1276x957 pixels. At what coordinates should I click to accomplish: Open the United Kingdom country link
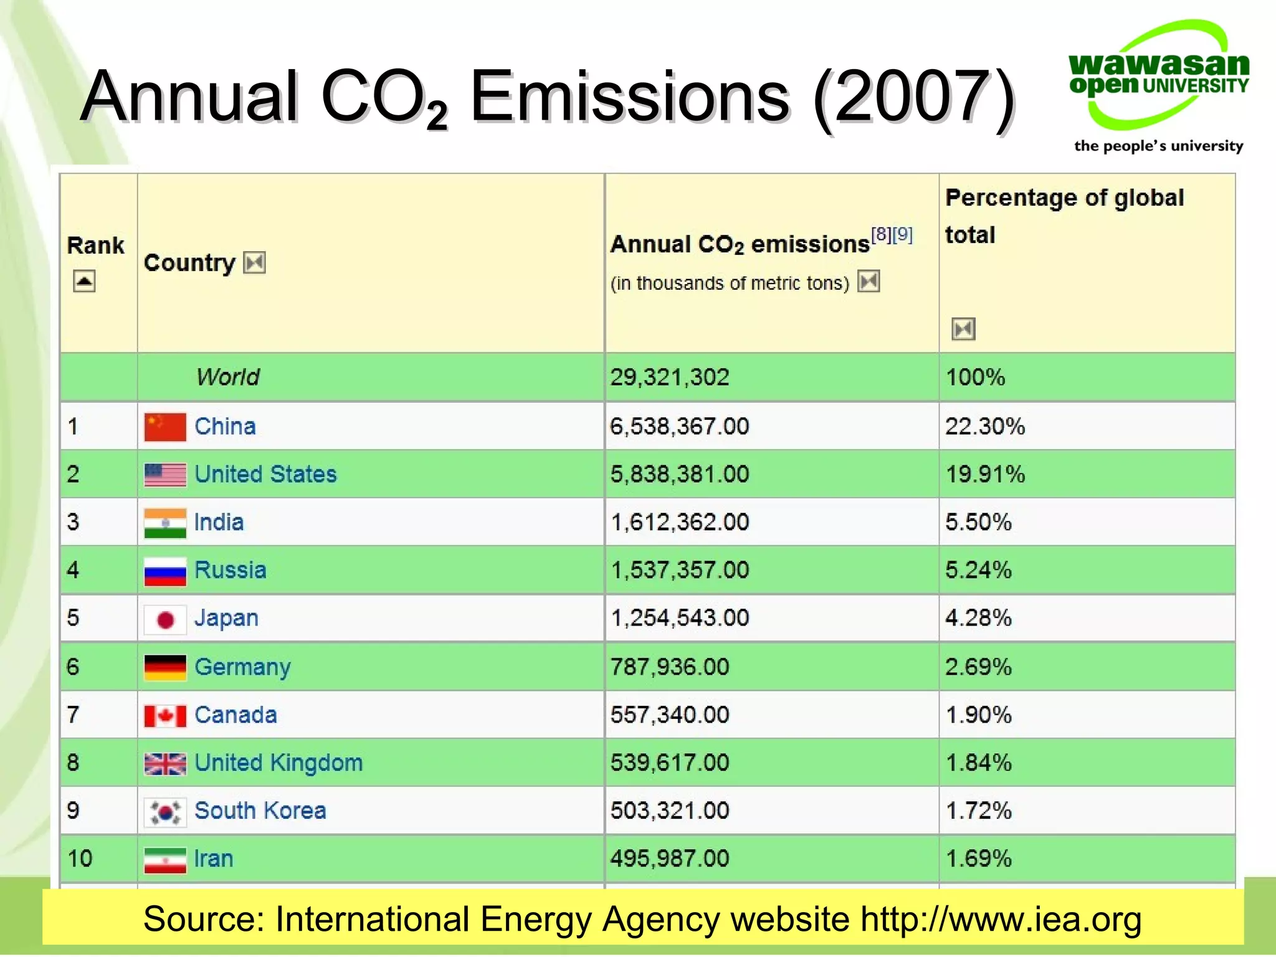point(279,763)
